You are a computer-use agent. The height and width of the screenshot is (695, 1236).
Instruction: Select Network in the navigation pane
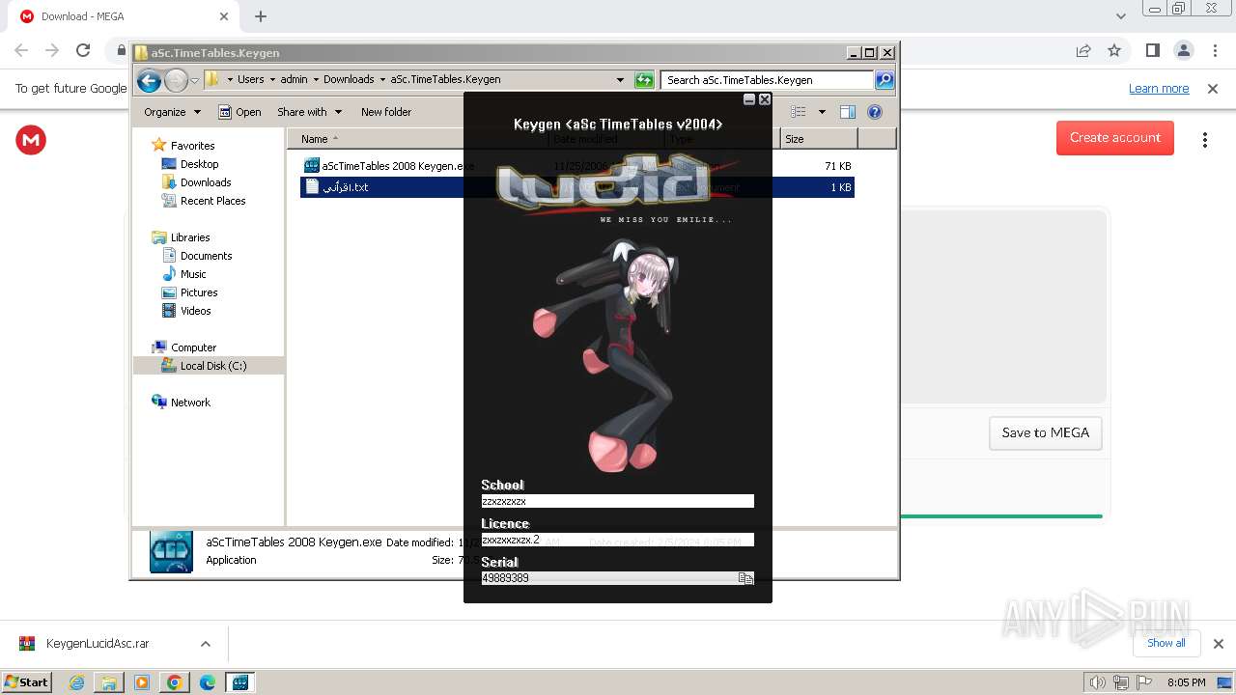[190, 403]
